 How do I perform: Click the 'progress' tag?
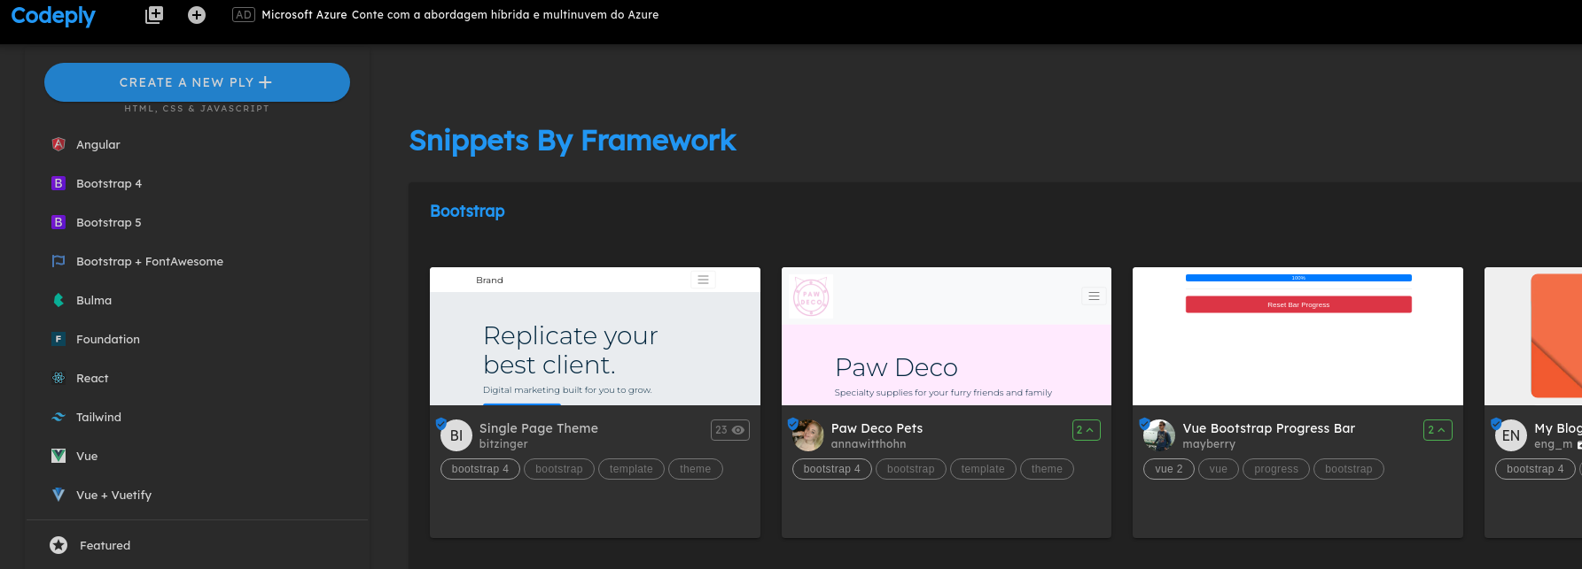(x=1276, y=469)
